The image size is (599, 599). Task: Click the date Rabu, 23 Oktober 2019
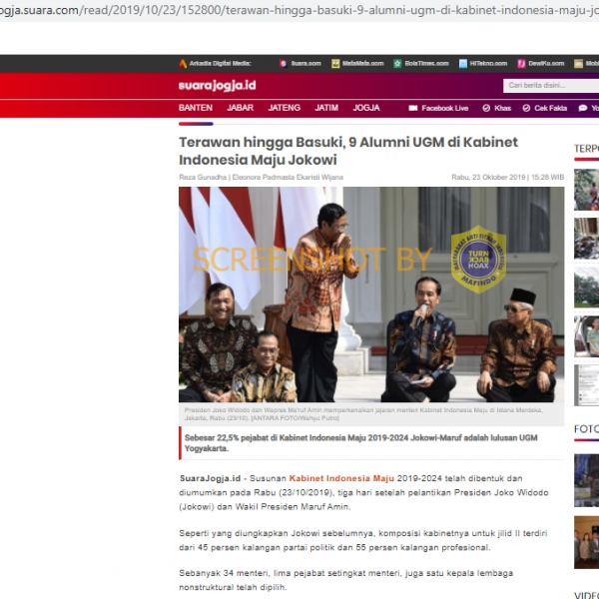point(488,178)
